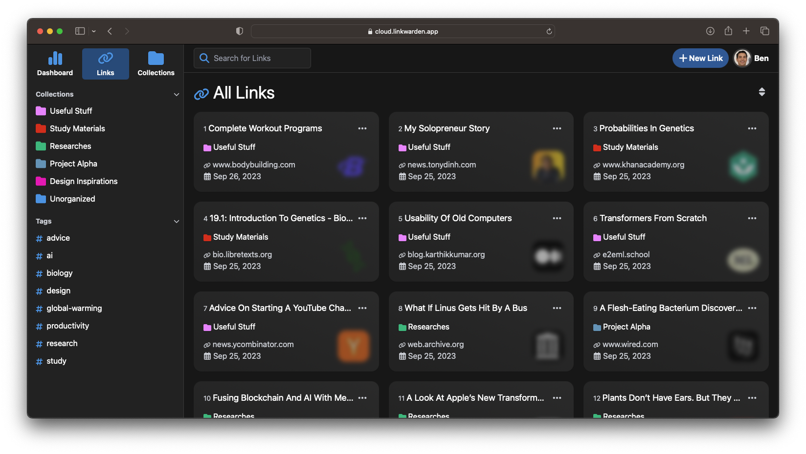Click the New Link button

(x=700, y=58)
